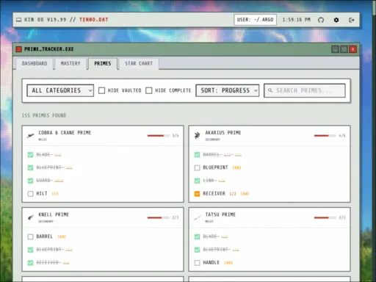
Task: Click the HILT part label
Action: tap(42, 194)
